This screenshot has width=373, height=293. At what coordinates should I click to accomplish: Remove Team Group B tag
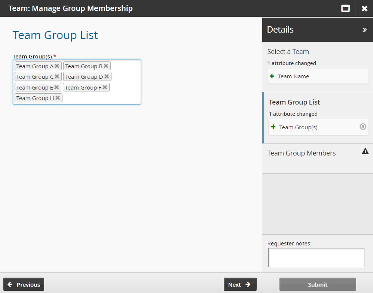(106, 66)
